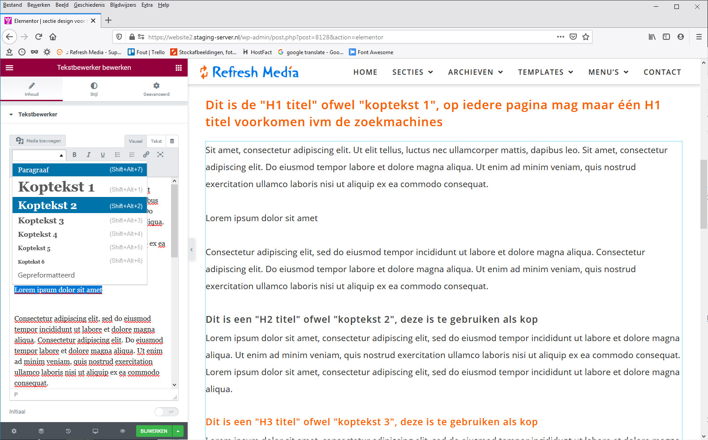Insert a link using the chain icon
This screenshot has height=440, width=708.
pos(146,155)
